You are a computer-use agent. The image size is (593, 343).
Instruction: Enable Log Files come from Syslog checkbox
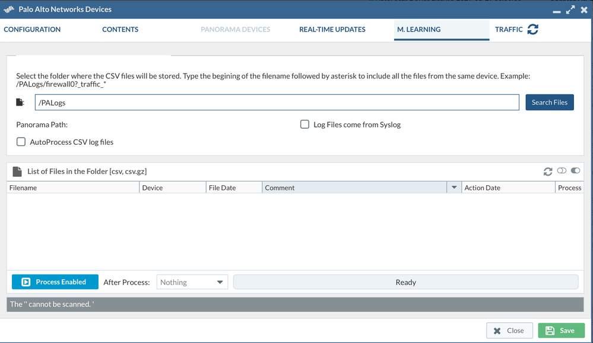[305, 125]
